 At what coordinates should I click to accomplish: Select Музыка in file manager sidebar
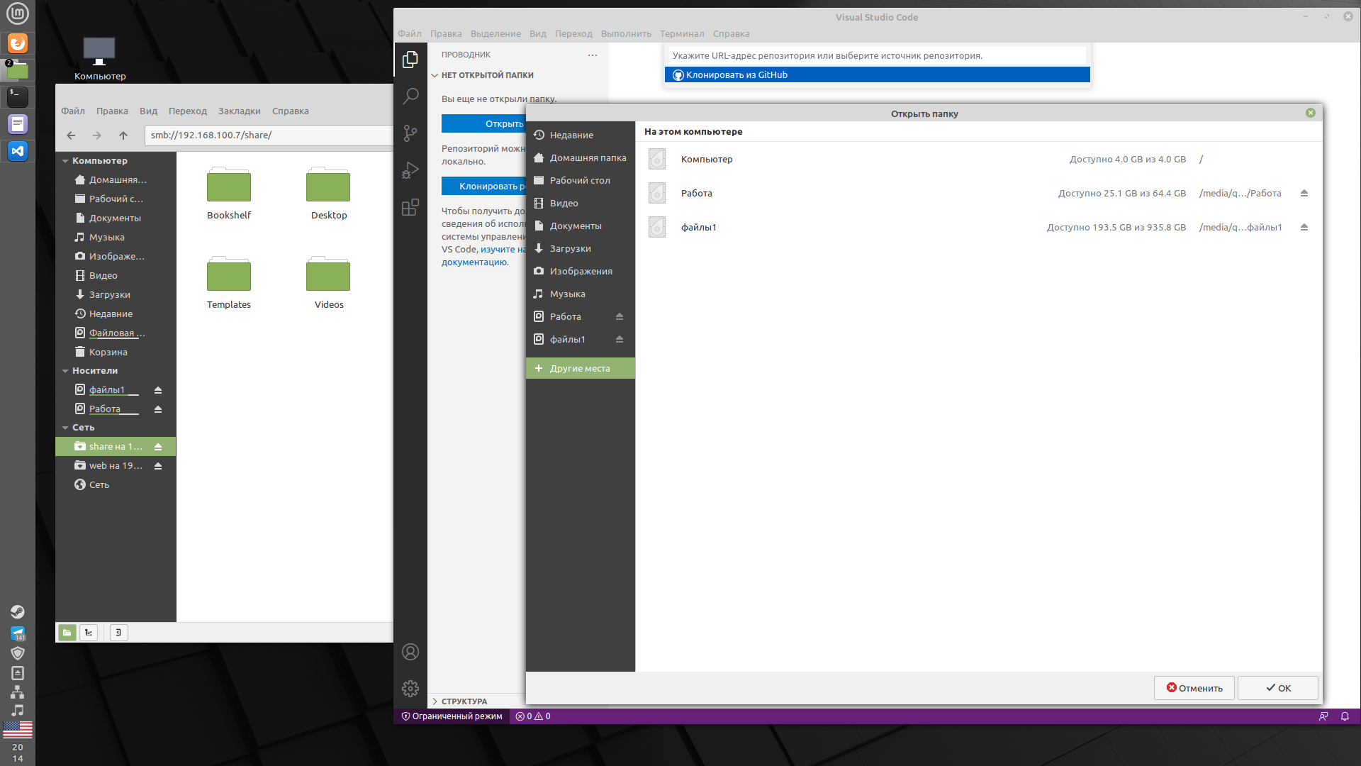[116, 237]
